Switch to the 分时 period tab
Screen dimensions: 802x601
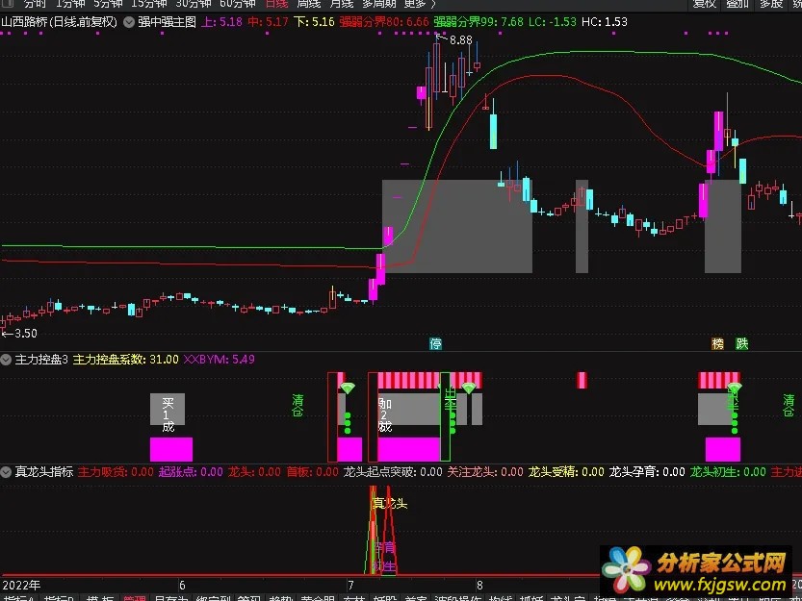[x=35, y=4]
